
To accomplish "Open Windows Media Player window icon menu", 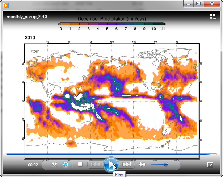I will click(6, 5).
